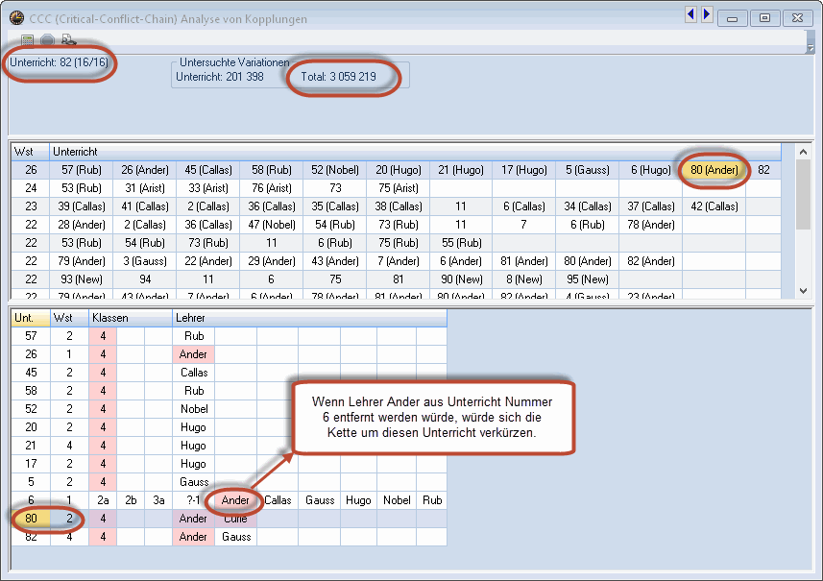Select the '26 (Ander)' cell
The width and height of the screenshot is (823, 581).
pos(145,170)
